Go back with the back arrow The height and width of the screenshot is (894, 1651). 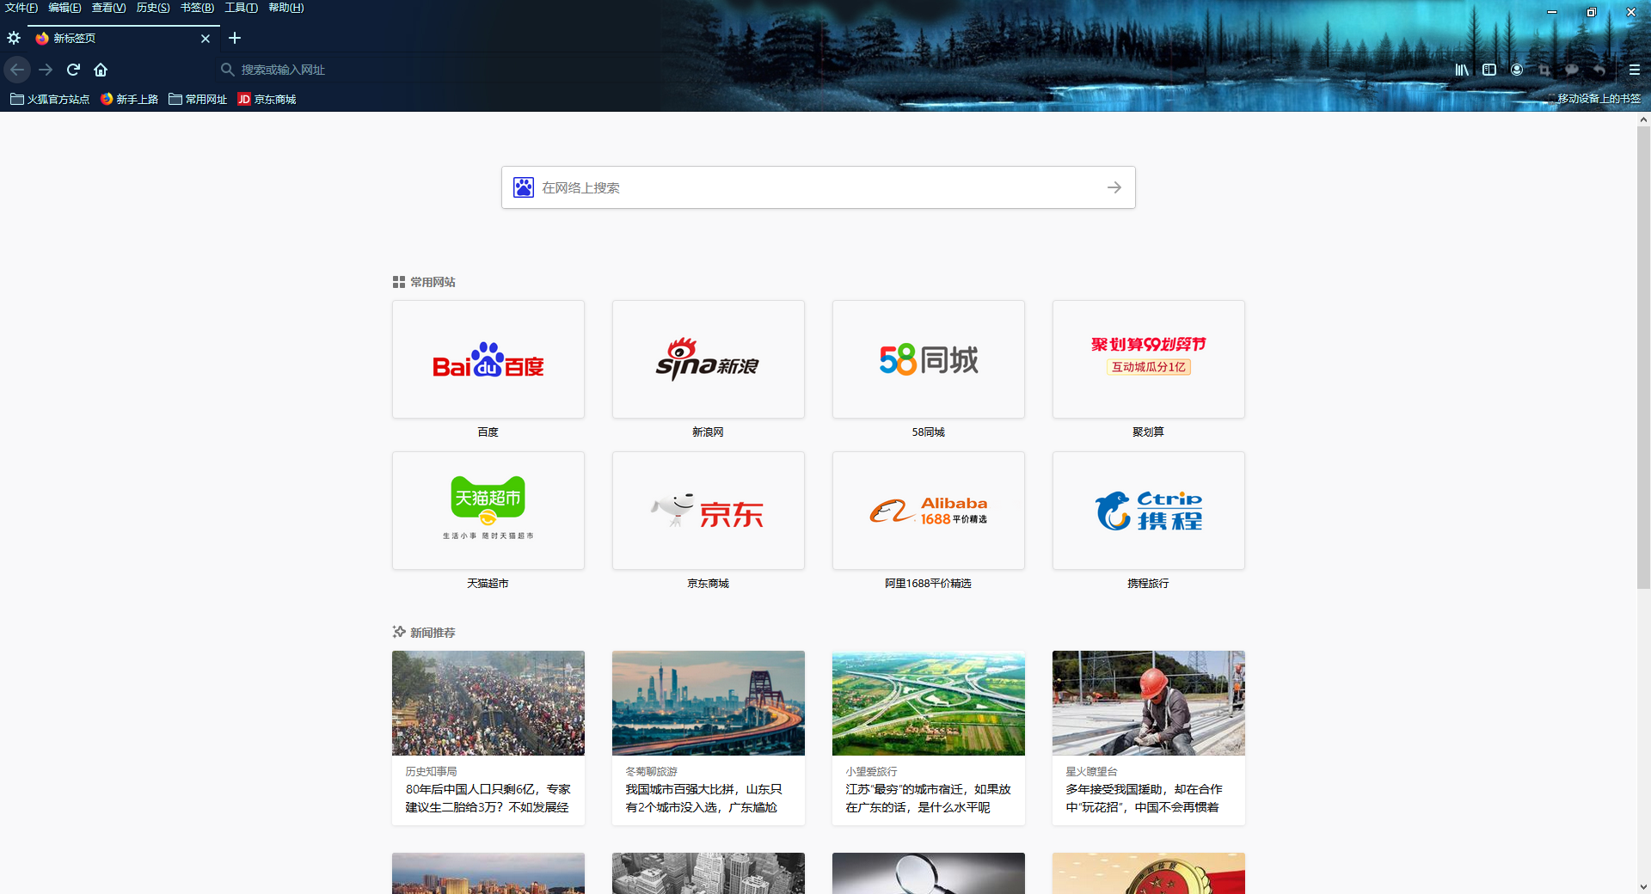[17, 70]
